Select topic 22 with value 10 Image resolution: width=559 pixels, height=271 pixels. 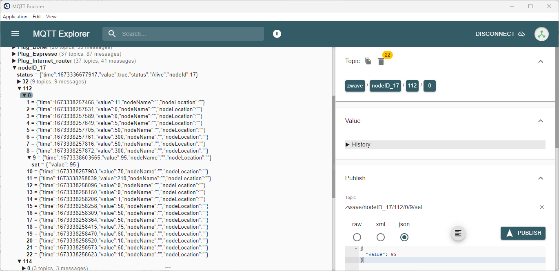(117, 254)
